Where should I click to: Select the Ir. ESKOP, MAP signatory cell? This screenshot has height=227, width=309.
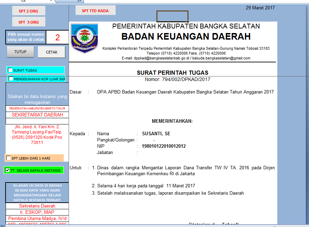[x=37, y=212]
